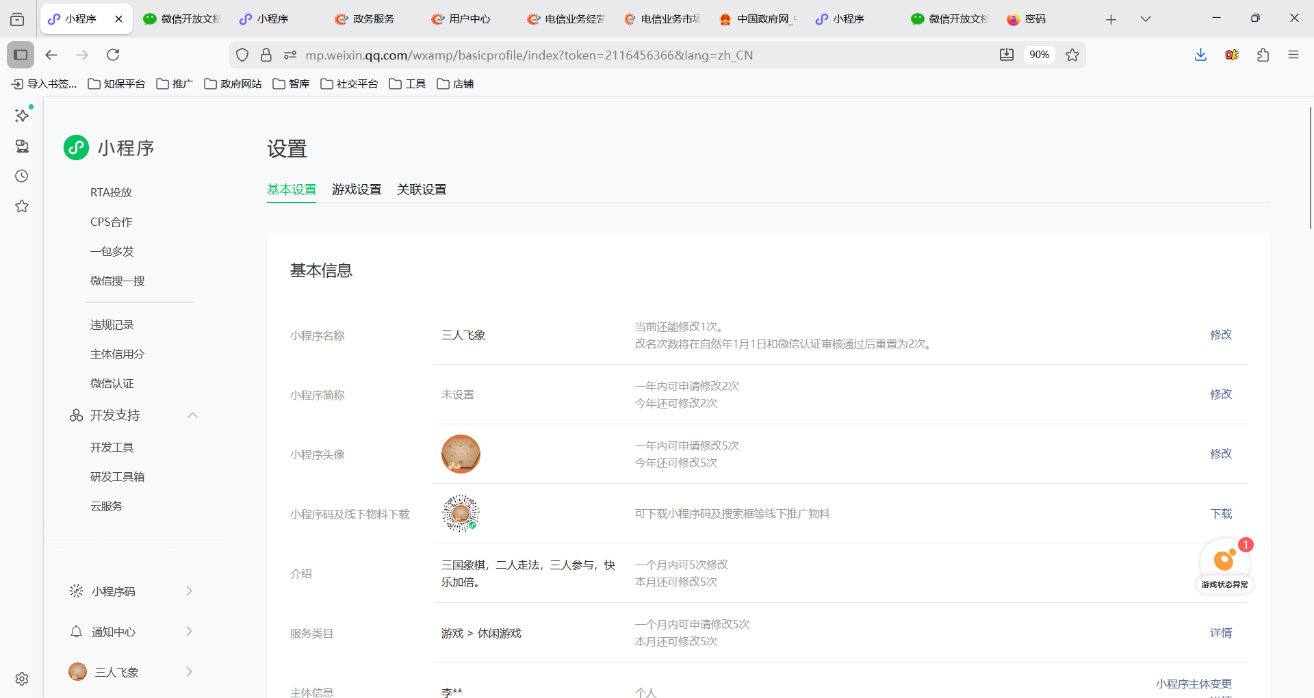Open the extensions puzzle icon
The image size is (1314, 698).
coord(1263,55)
